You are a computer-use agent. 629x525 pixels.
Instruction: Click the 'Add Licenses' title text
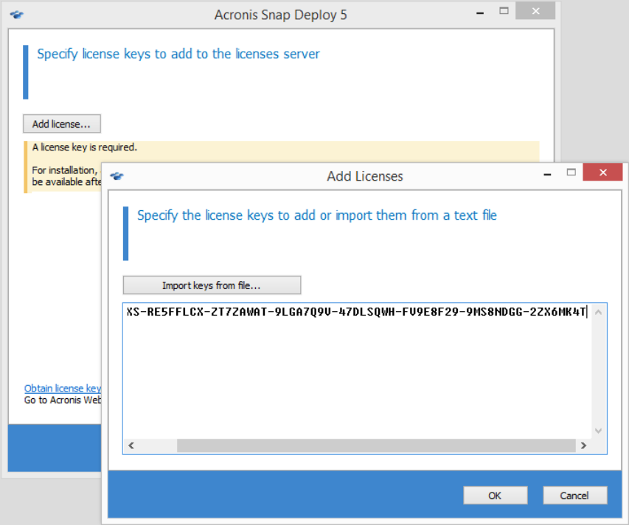click(x=365, y=176)
